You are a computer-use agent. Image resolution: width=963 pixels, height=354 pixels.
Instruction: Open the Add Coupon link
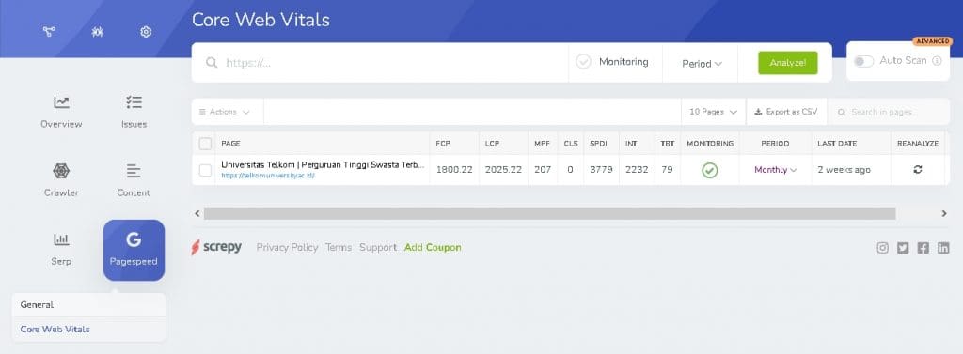point(433,247)
